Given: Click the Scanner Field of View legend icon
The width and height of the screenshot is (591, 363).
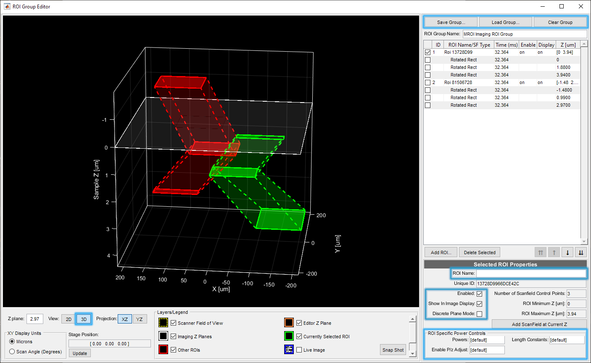Looking at the screenshot, I should coord(164,323).
